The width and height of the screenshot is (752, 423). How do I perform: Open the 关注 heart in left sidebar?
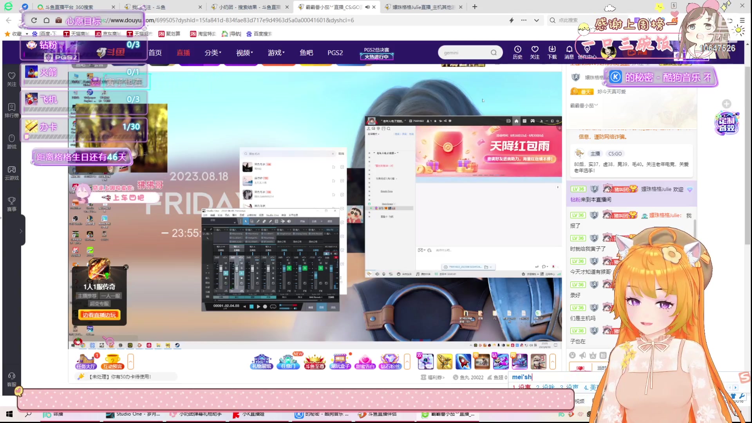[12, 79]
